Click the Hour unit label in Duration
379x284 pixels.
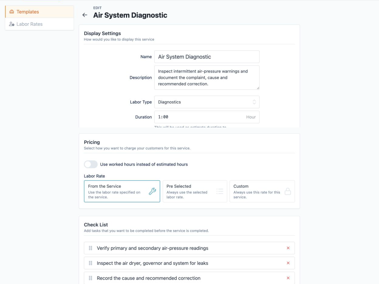tap(251, 117)
